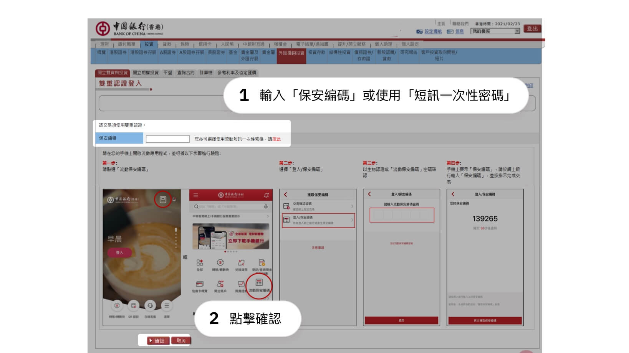This screenshot has height=353, width=629.
Task: Click the round list-menu icon on login screen
Action: pyautogui.click(x=167, y=306)
